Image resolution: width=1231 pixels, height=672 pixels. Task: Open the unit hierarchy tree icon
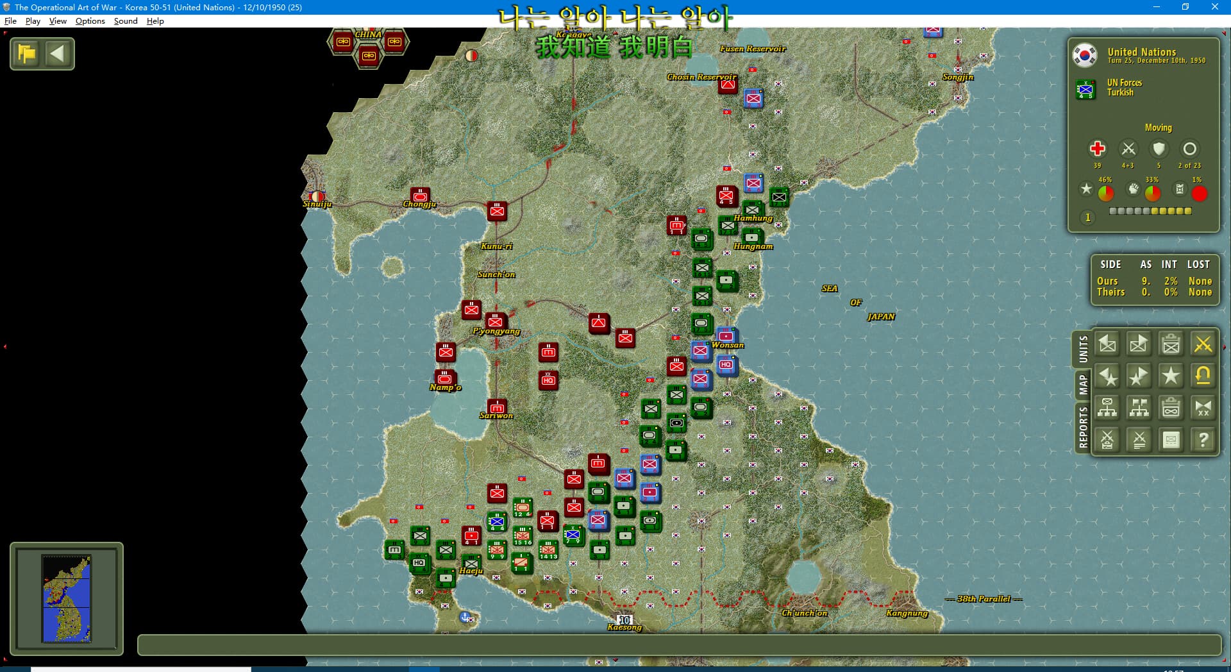pyautogui.click(x=1107, y=408)
